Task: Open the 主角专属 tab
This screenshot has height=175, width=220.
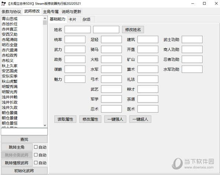Action: (51, 11)
